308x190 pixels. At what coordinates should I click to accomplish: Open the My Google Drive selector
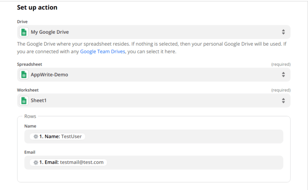154,32
